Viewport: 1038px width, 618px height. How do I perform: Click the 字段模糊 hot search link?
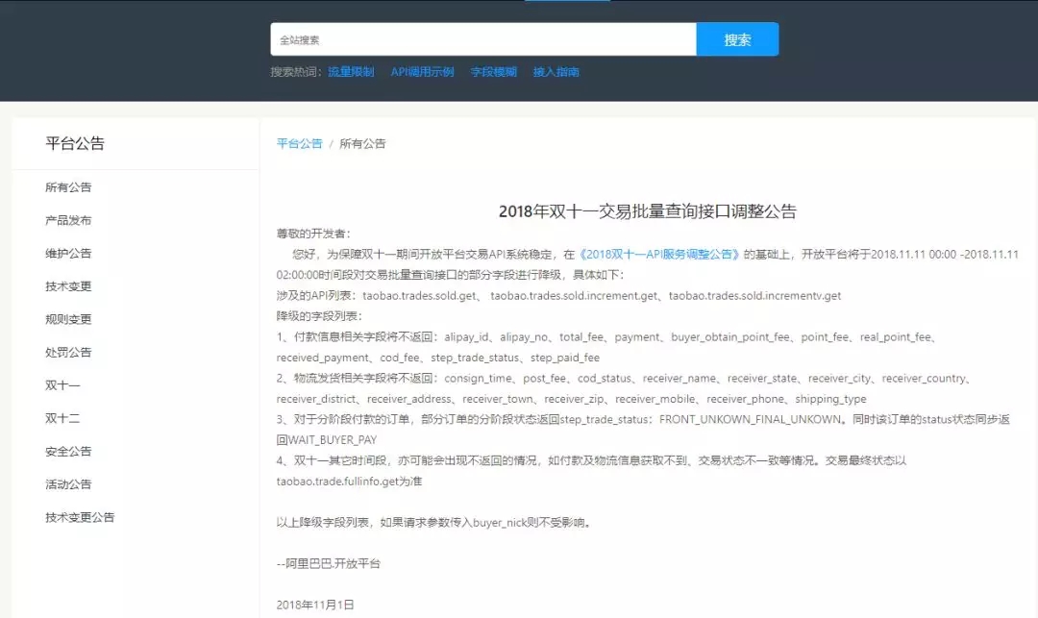point(493,72)
